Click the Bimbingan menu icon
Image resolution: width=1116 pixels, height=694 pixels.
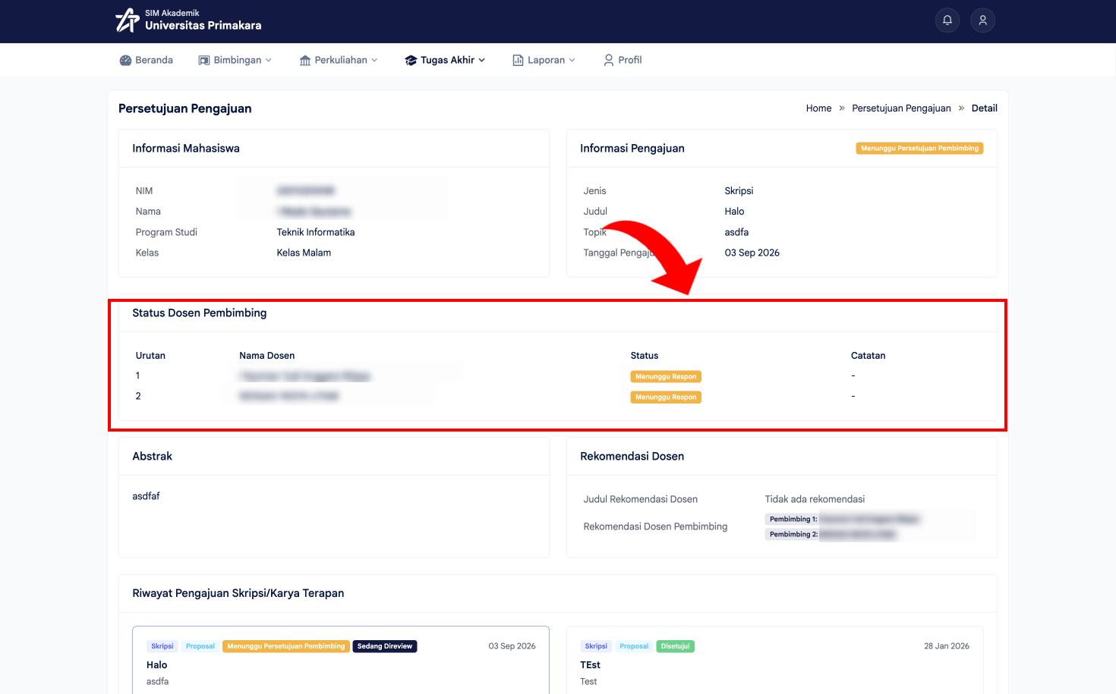click(204, 60)
